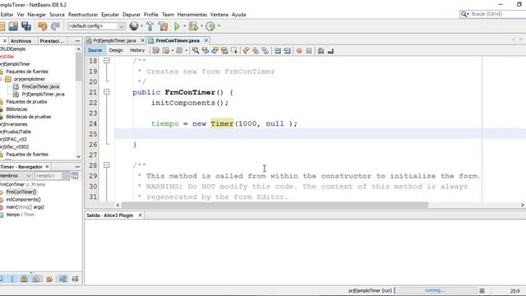526x296 pixels.
Task: Open dropdown arrow next to Debug project icon
Action: click(x=201, y=26)
